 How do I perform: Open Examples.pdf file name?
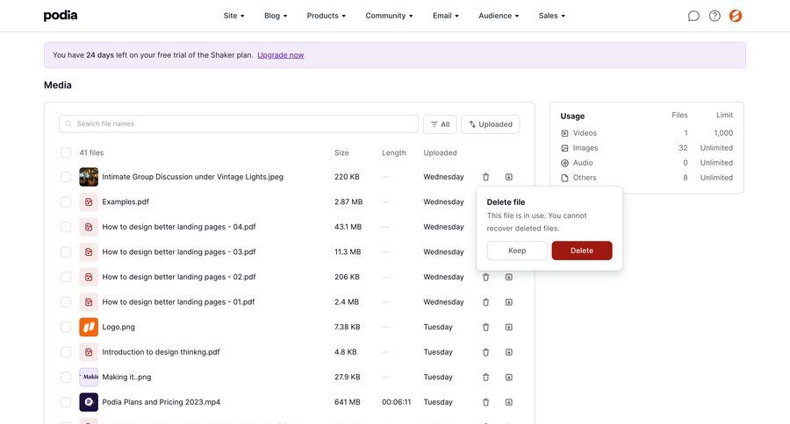pyautogui.click(x=126, y=202)
